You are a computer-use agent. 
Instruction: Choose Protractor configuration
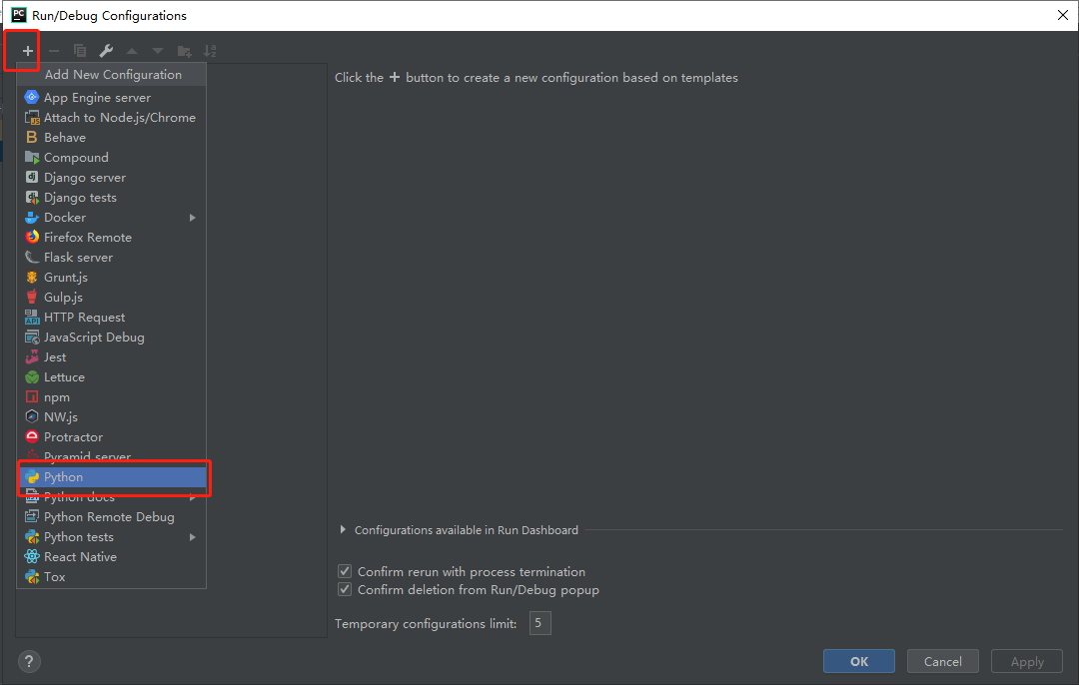pyautogui.click(x=112, y=436)
